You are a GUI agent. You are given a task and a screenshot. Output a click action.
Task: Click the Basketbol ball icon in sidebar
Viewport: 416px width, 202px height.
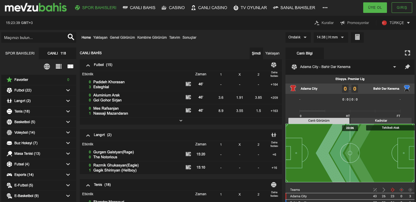[x=9, y=122]
